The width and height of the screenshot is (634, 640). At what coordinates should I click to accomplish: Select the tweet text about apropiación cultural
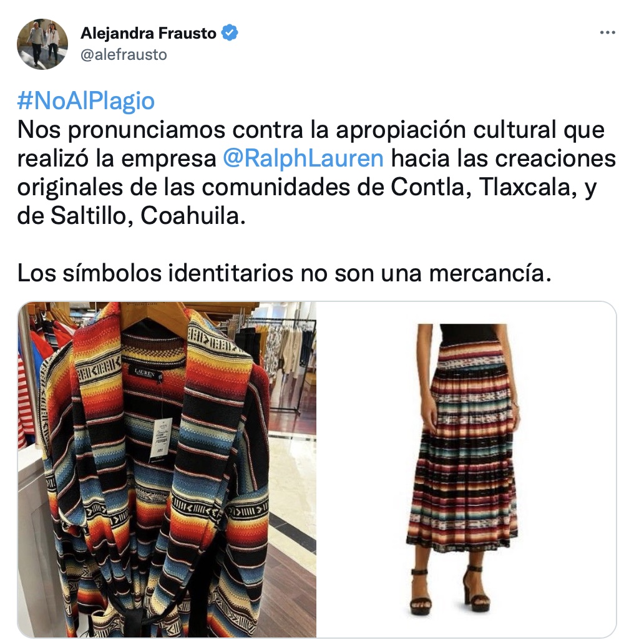pyautogui.click(x=316, y=173)
